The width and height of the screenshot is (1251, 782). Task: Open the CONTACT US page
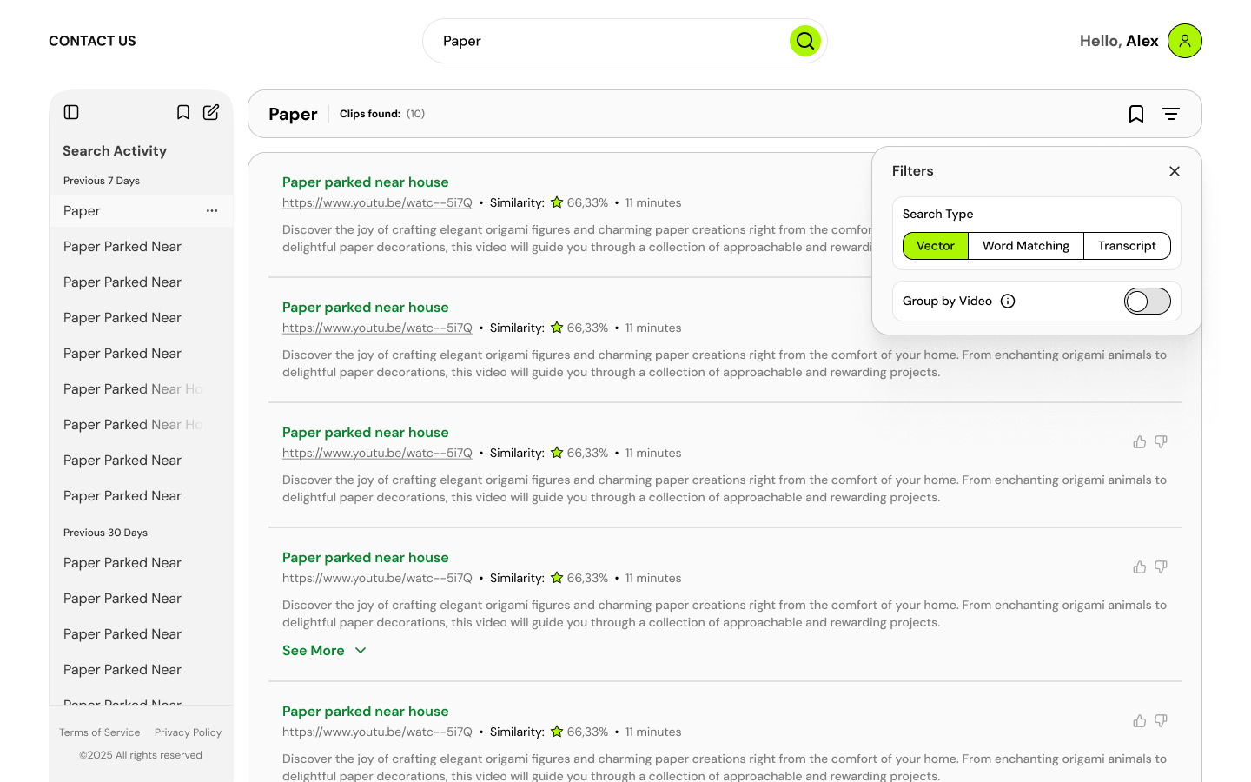(x=92, y=41)
